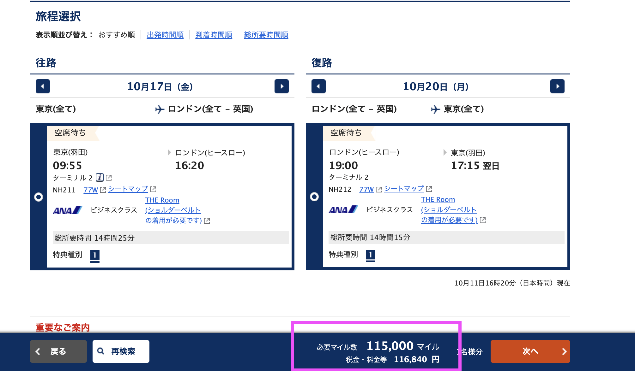
Task: Click award type 1 icon on outbound flight
Action: [95, 255]
